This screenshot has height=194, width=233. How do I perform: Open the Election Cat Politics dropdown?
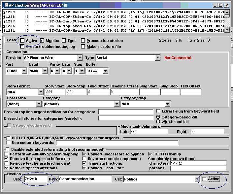pos(197,179)
